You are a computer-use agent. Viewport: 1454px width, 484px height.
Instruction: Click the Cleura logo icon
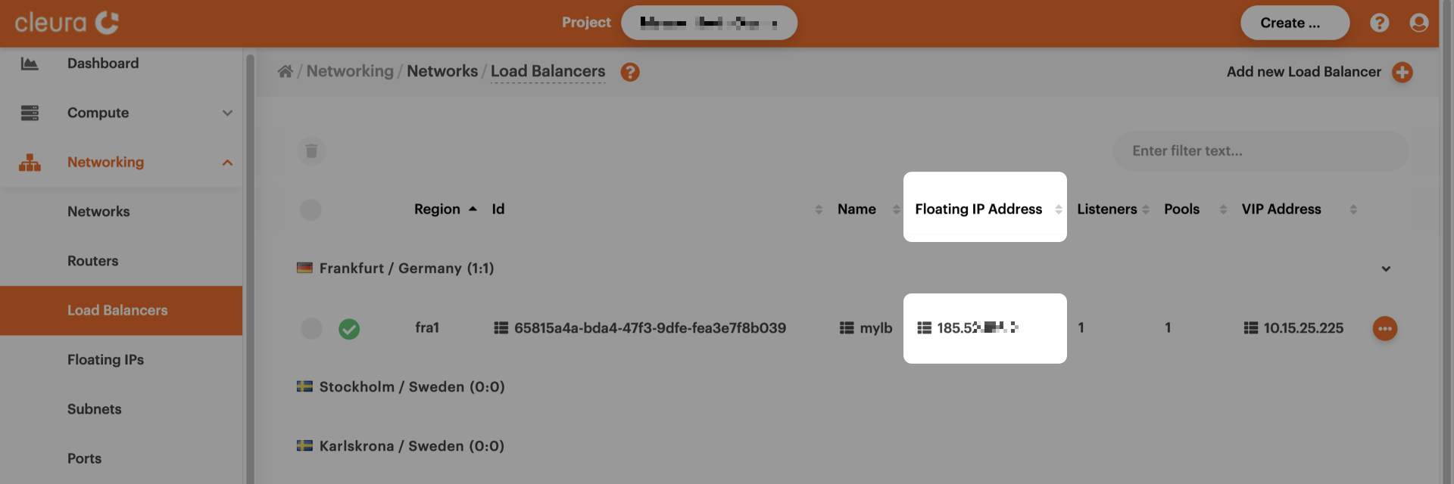(107, 23)
